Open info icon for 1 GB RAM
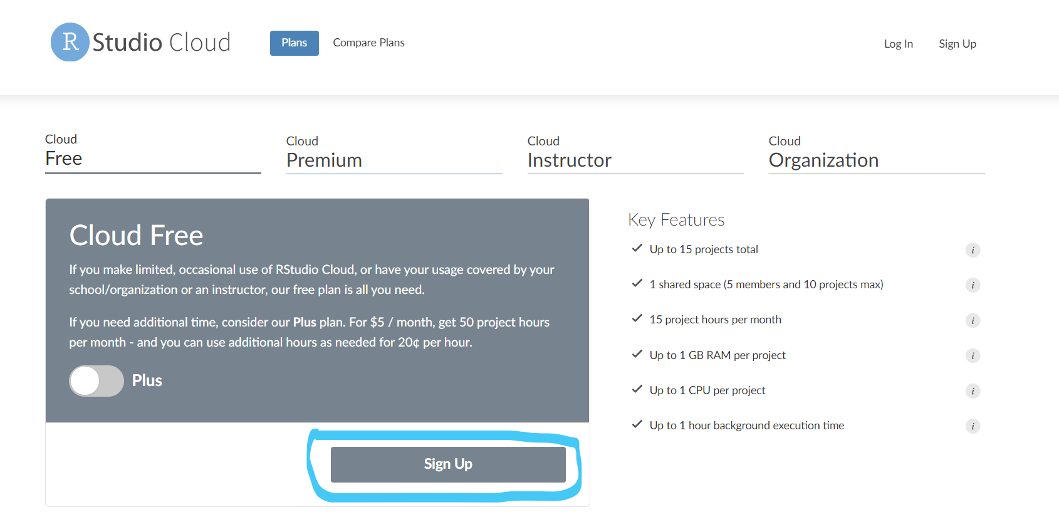This screenshot has height=512, width=1059. pos(973,356)
